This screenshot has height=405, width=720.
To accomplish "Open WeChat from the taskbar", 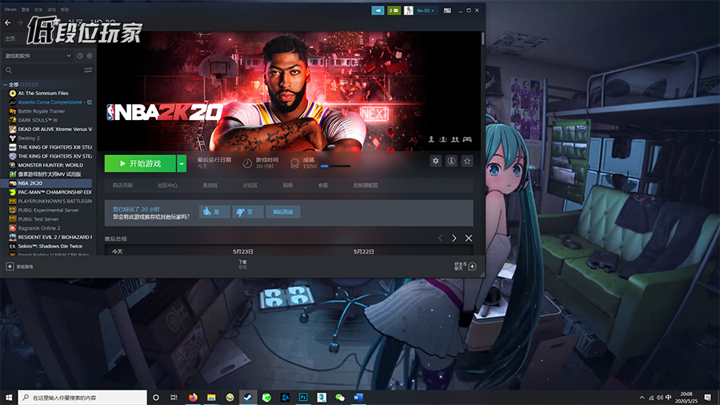I will (340, 397).
